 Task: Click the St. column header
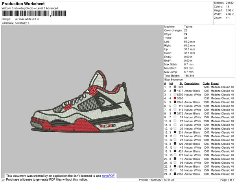point(181,84)
